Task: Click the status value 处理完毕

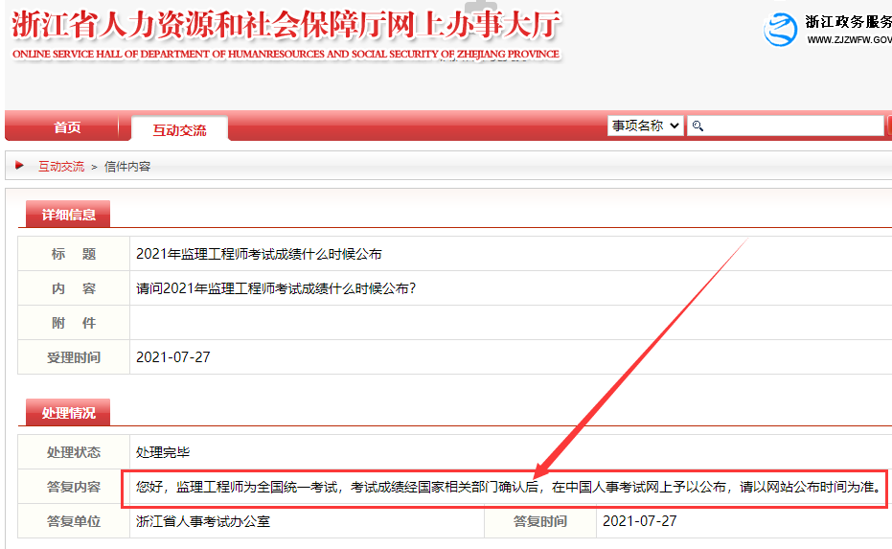Action: click(163, 452)
